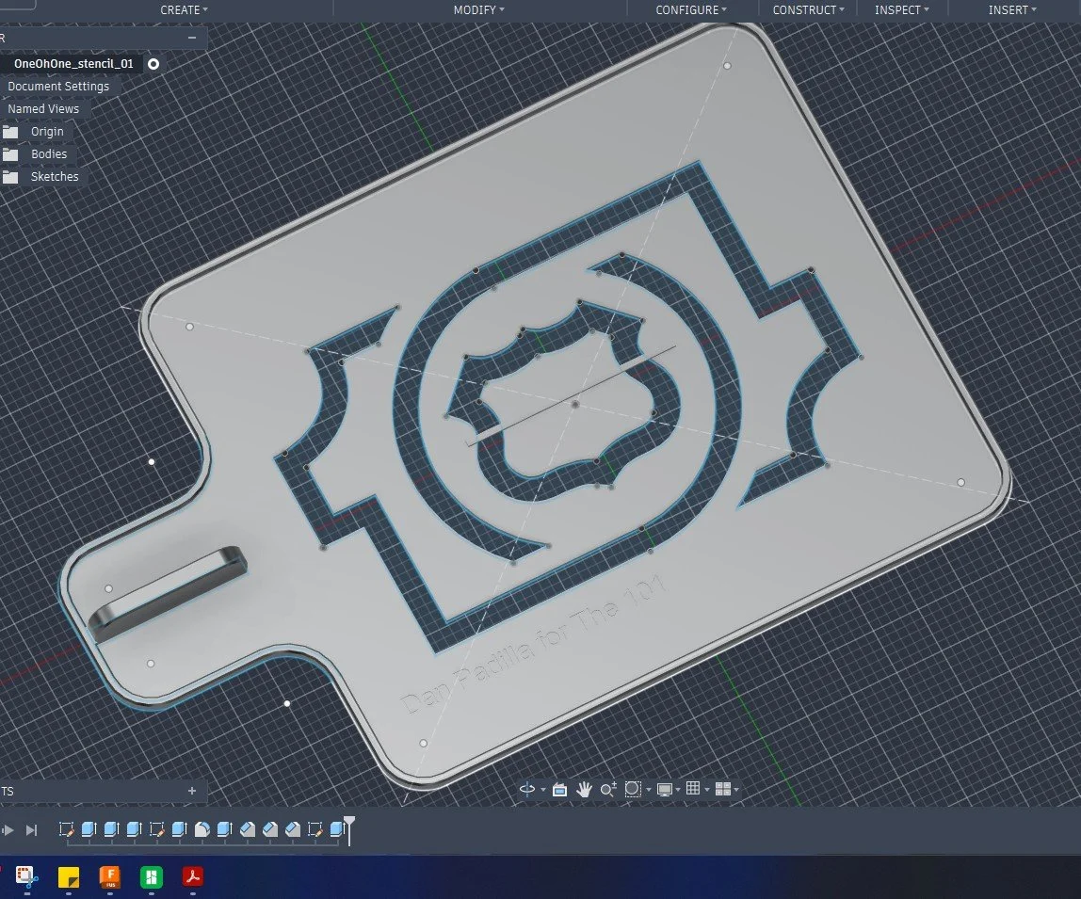Open the Origin folder in browser
Viewport: 1081px width, 899px height.
(47, 131)
